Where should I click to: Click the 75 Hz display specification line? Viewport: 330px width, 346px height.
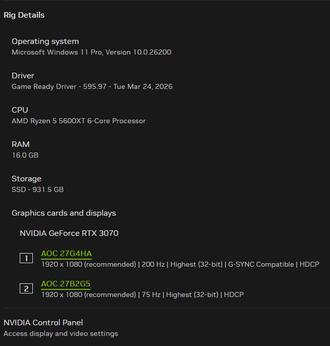pos(142,294)
